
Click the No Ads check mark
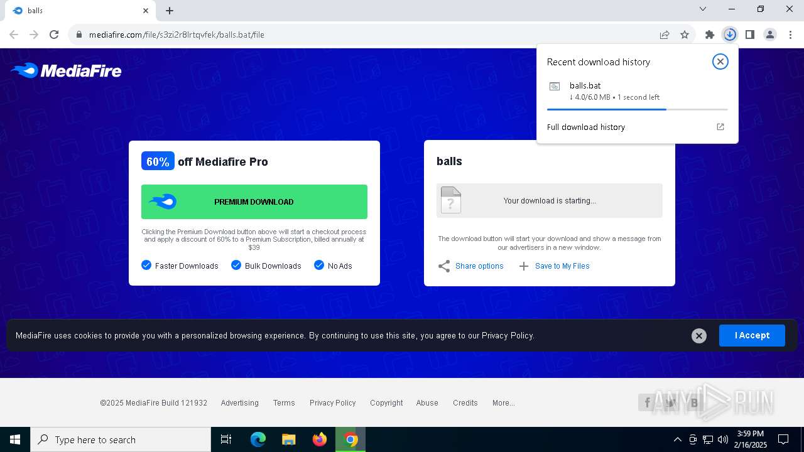tap(319, 265)
